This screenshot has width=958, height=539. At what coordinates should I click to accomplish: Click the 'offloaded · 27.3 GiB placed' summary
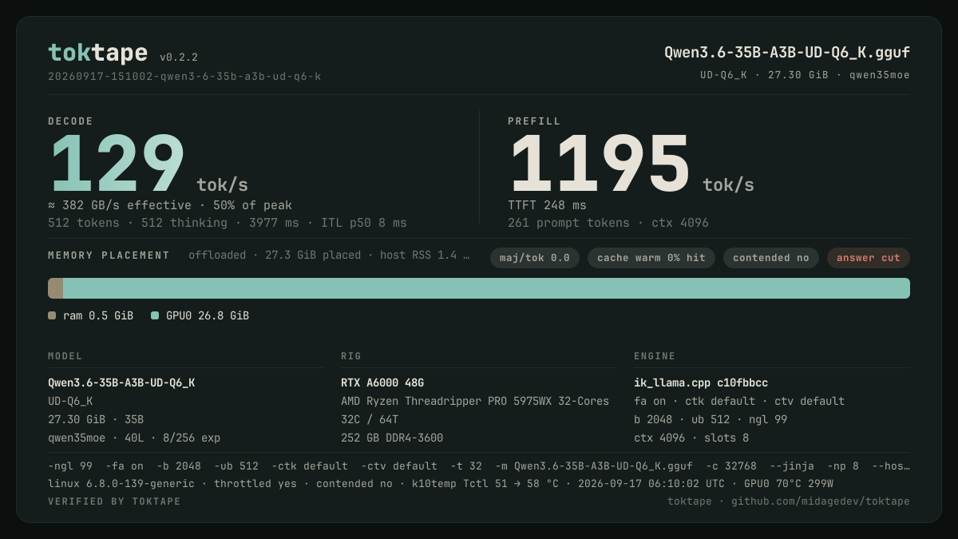click(x=329, y=256)
